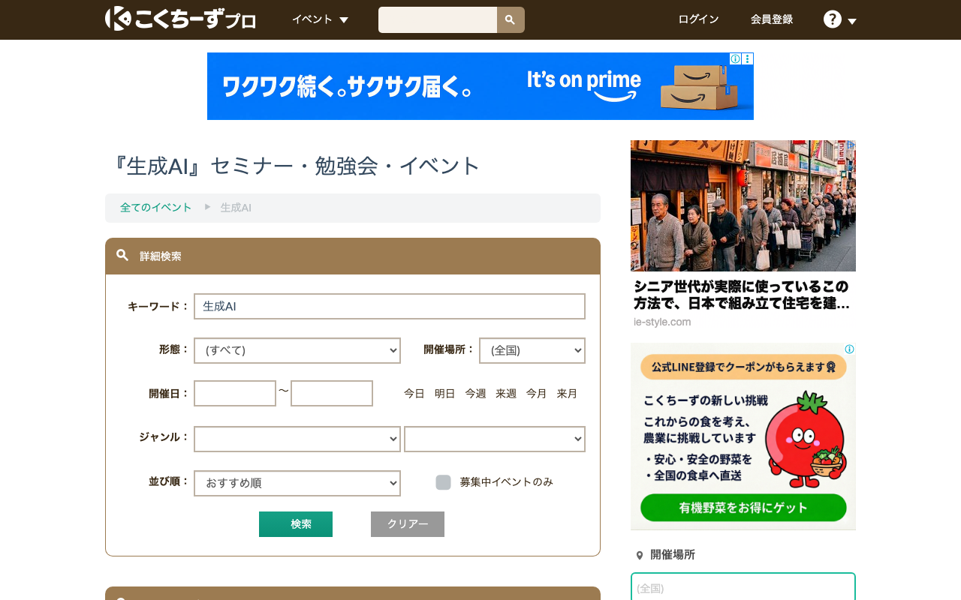Click the キーワード input with 生成AI
The height and width of the screenshot is (600, 961).
point(390,306)
